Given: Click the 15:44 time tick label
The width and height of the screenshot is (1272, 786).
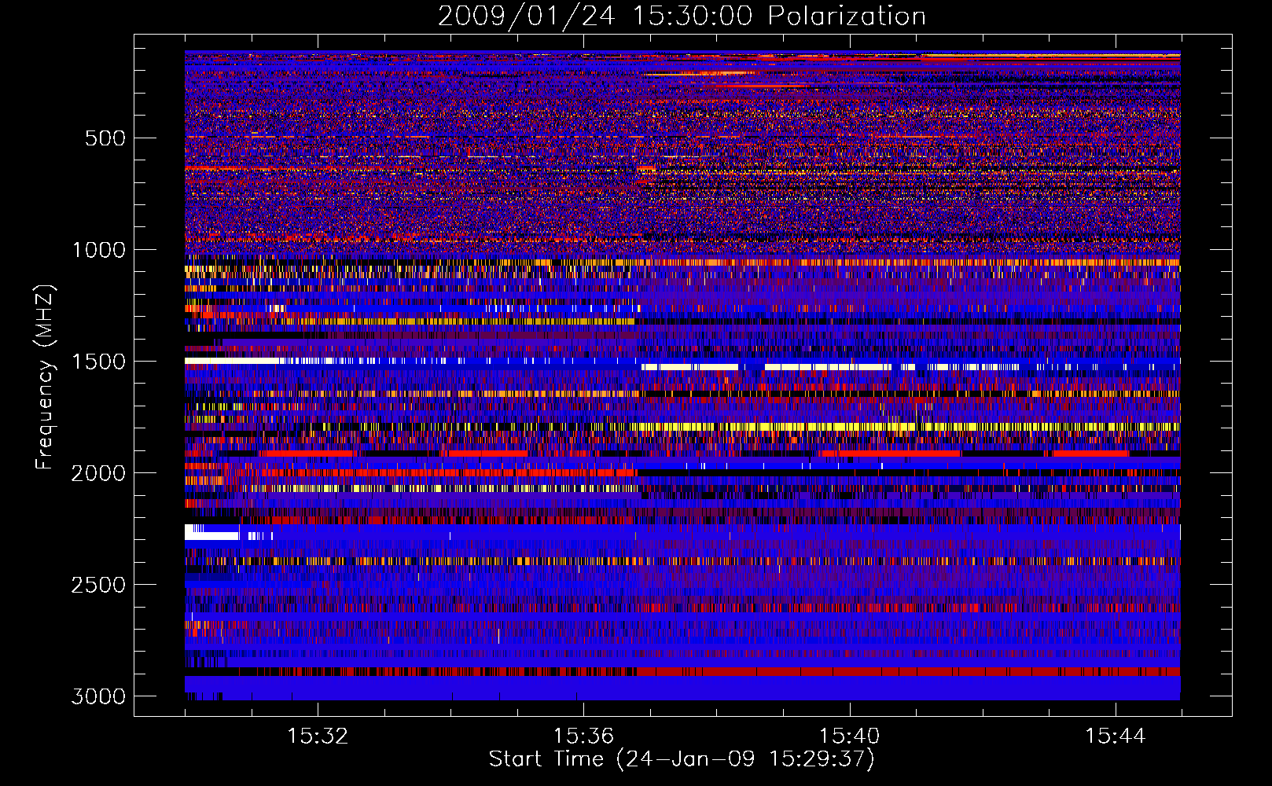Looking at the screenshot, I should [x=1116, y=736].
